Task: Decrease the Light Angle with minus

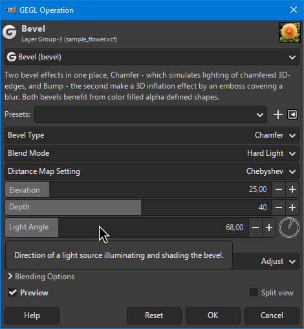Action: click(255, 228)
